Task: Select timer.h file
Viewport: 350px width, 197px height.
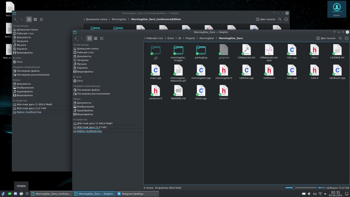Action: [x=224, y=92]
